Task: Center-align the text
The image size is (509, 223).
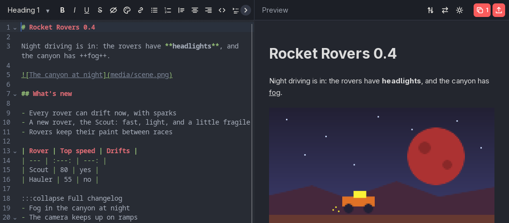Action: point(195,10)
